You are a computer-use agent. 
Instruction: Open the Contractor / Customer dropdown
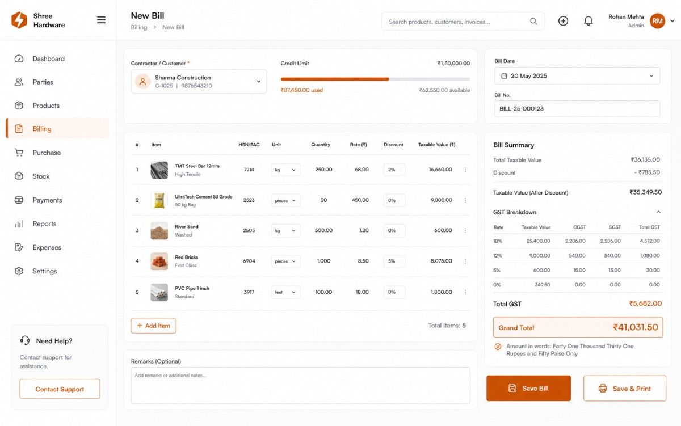click(x=199, y=82)
